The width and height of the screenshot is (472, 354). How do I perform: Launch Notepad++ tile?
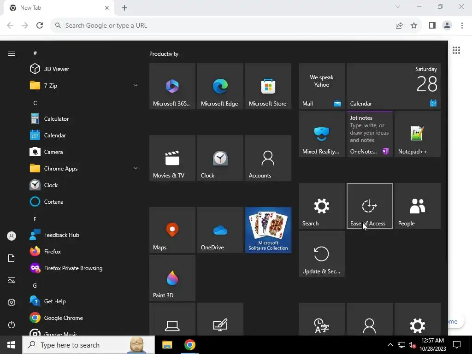pos(418,134)
